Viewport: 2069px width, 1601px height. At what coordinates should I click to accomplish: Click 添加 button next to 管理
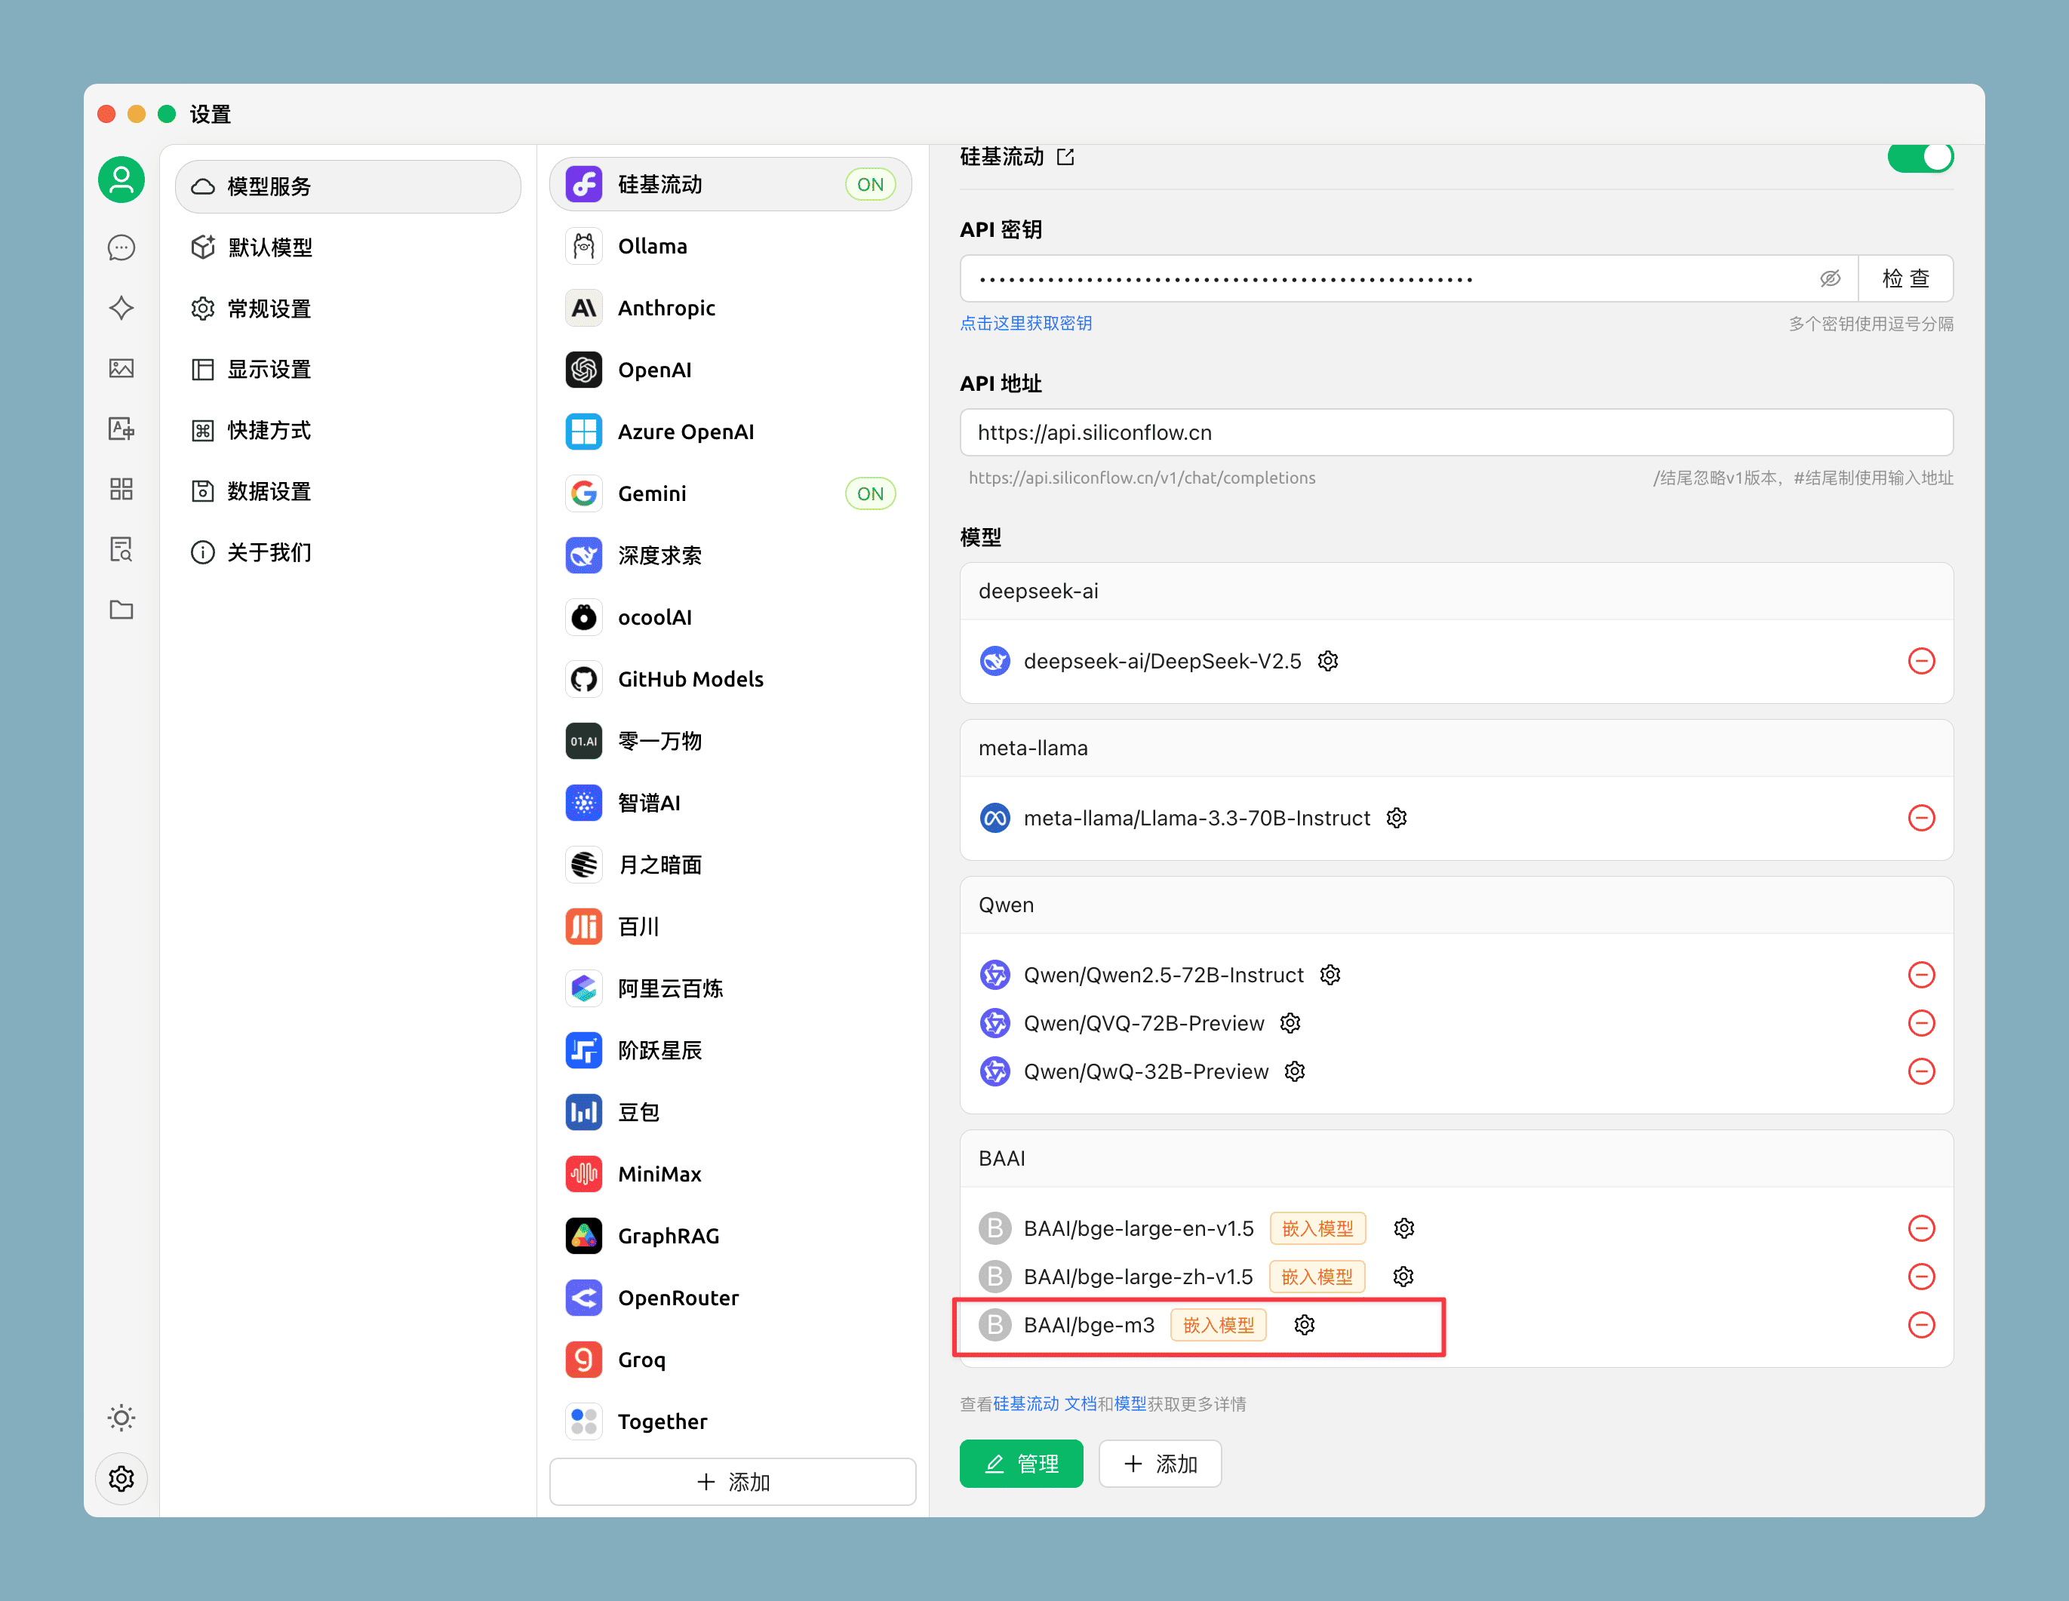coord(1161,1464)
